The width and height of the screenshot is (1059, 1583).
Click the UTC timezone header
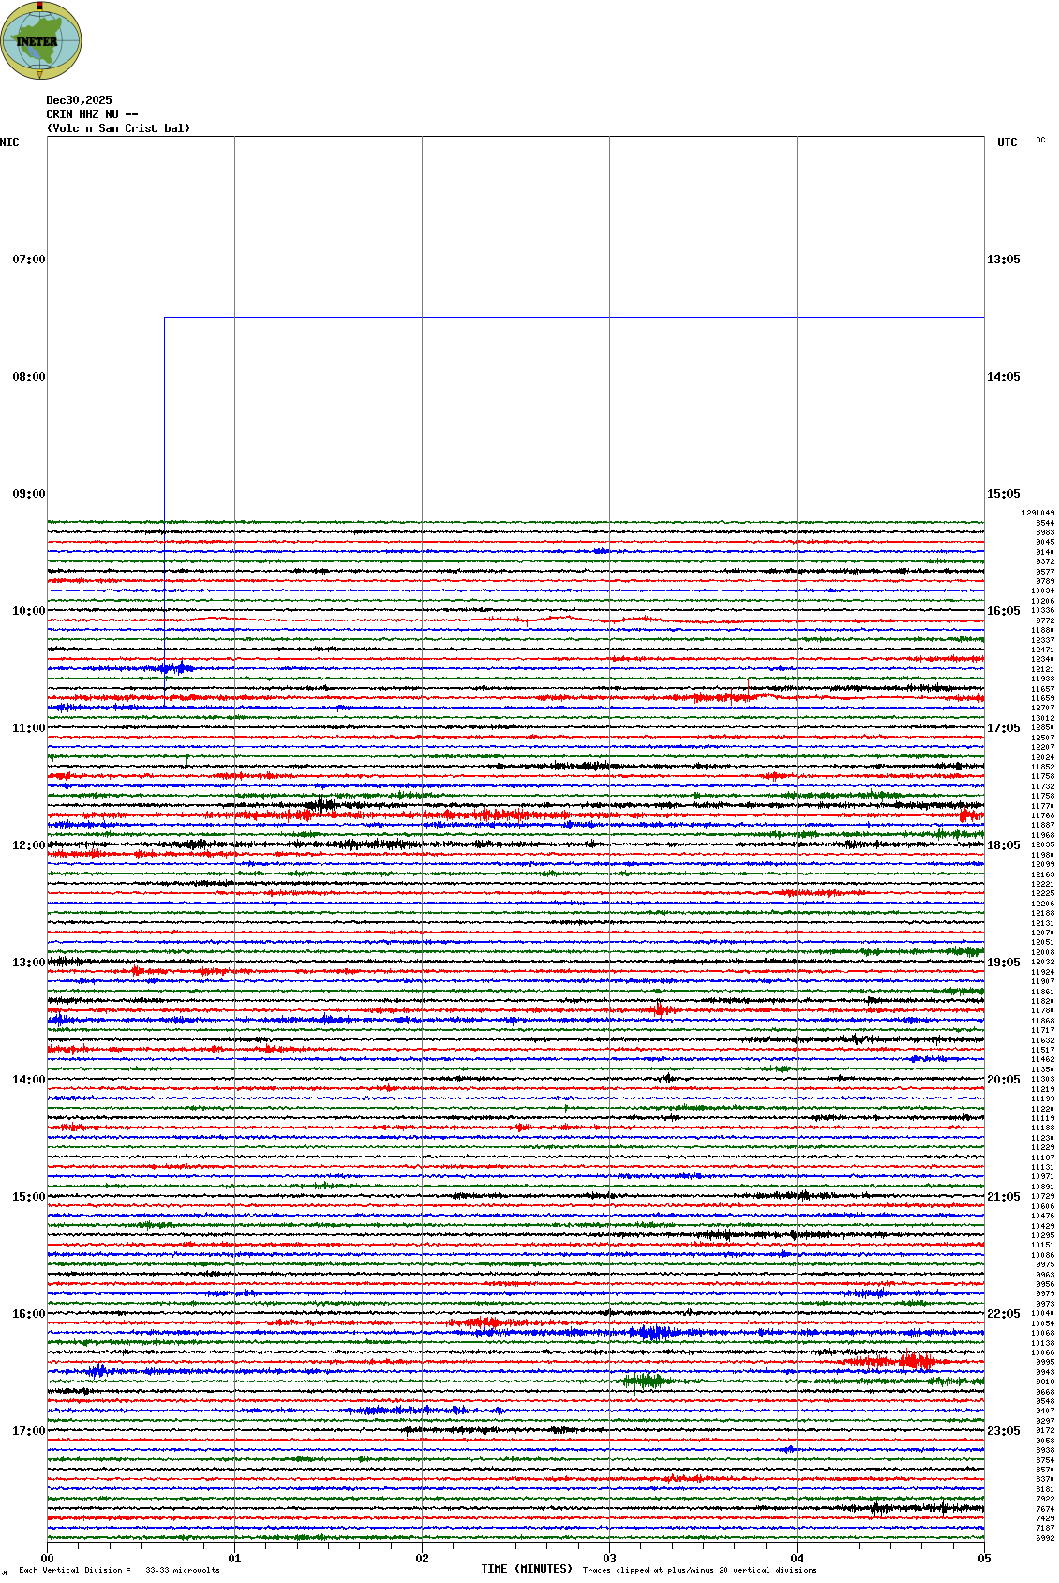[x=1007, y=142]
